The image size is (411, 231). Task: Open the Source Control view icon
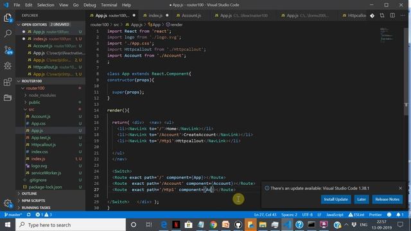point(8,50)
